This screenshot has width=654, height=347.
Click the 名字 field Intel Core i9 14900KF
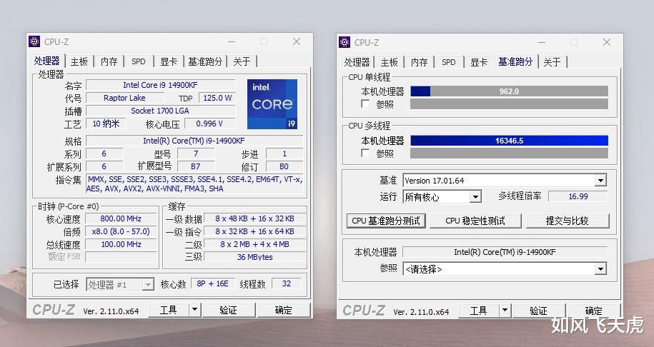[x=161, y=85]
